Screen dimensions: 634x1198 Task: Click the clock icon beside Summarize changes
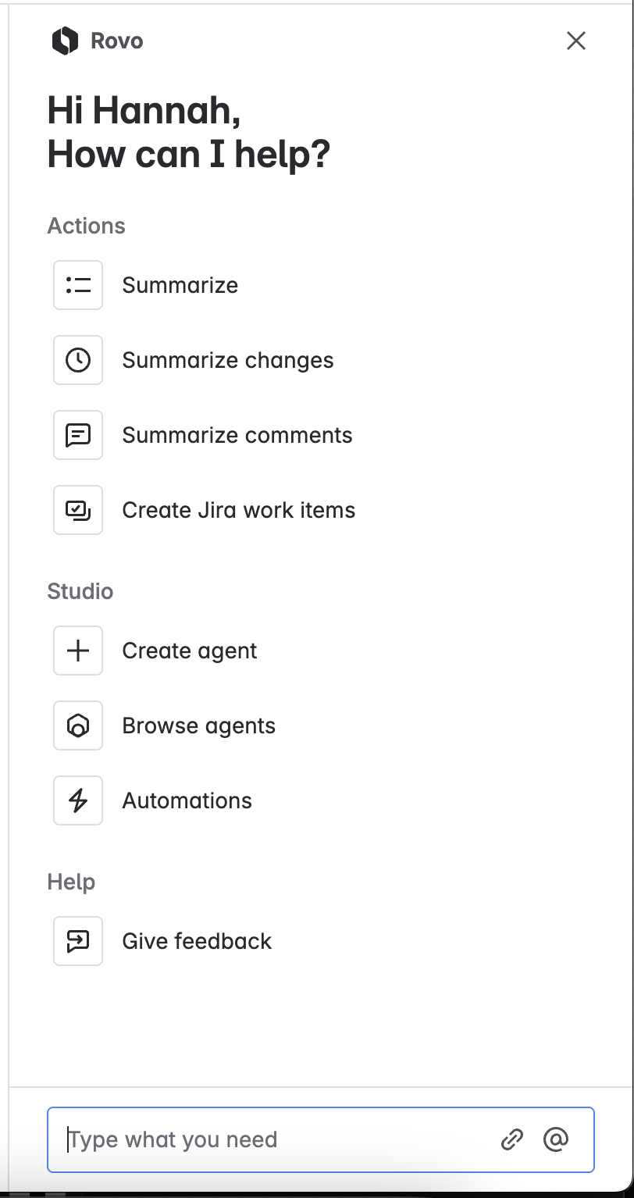[x=77, y=360]
